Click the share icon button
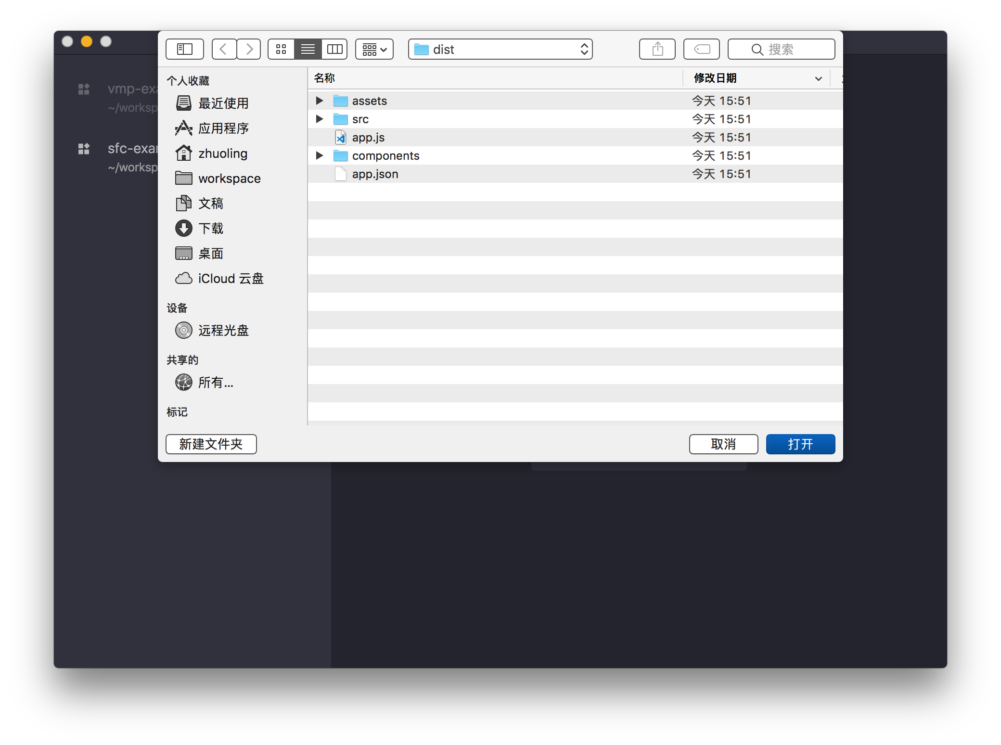This screenshot has height=745, width=1001. tap(657, 49)
